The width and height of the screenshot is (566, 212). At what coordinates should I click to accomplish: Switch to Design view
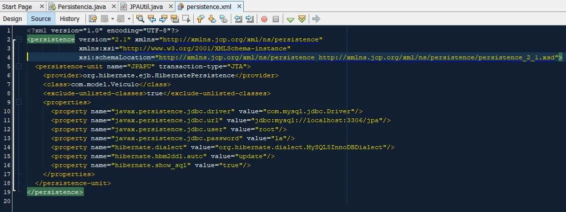(12, 19)
